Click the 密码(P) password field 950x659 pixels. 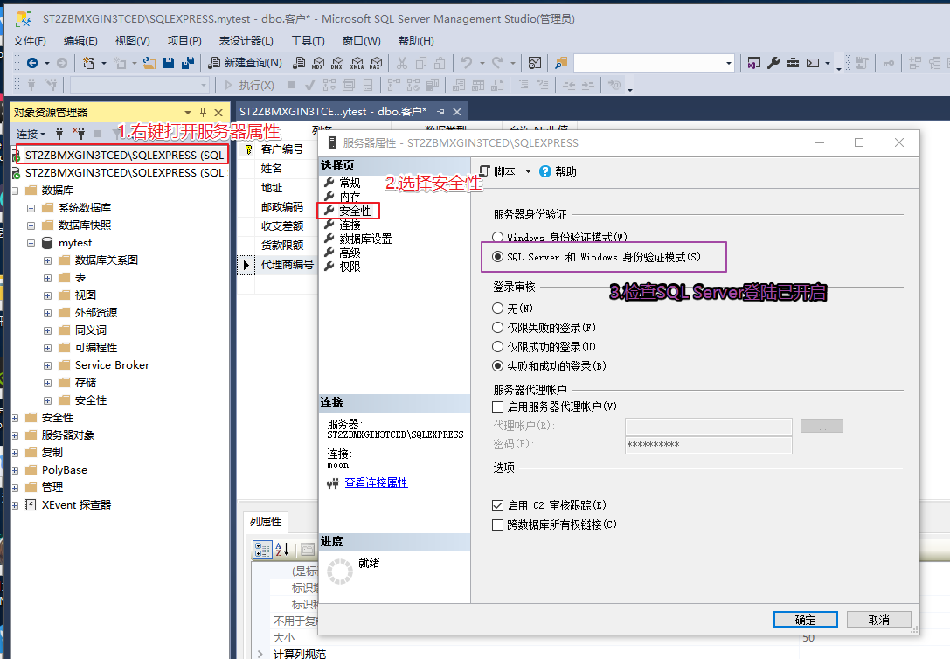(708, 445)
